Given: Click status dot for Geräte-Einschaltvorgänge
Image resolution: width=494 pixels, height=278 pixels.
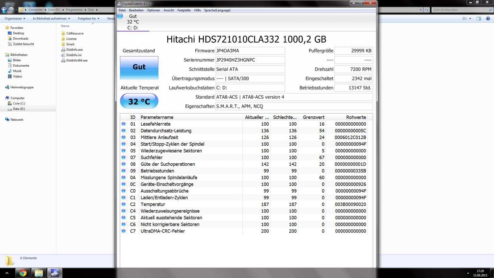Looking at the screenshot, I should tap(124, 184).
